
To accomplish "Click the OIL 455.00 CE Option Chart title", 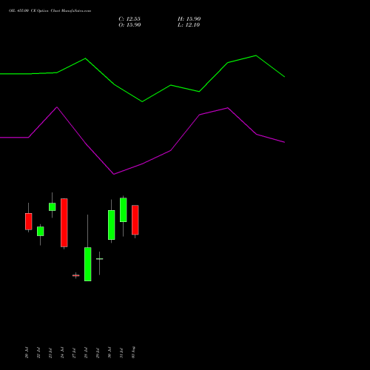I will tap(50, 11).
